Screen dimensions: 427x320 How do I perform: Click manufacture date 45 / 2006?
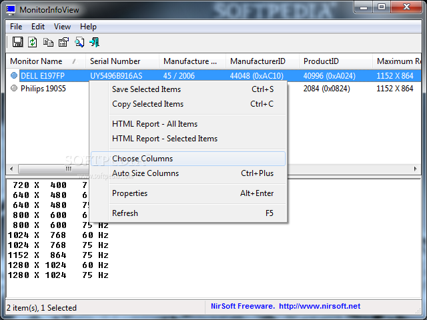[x=179, y=75]
